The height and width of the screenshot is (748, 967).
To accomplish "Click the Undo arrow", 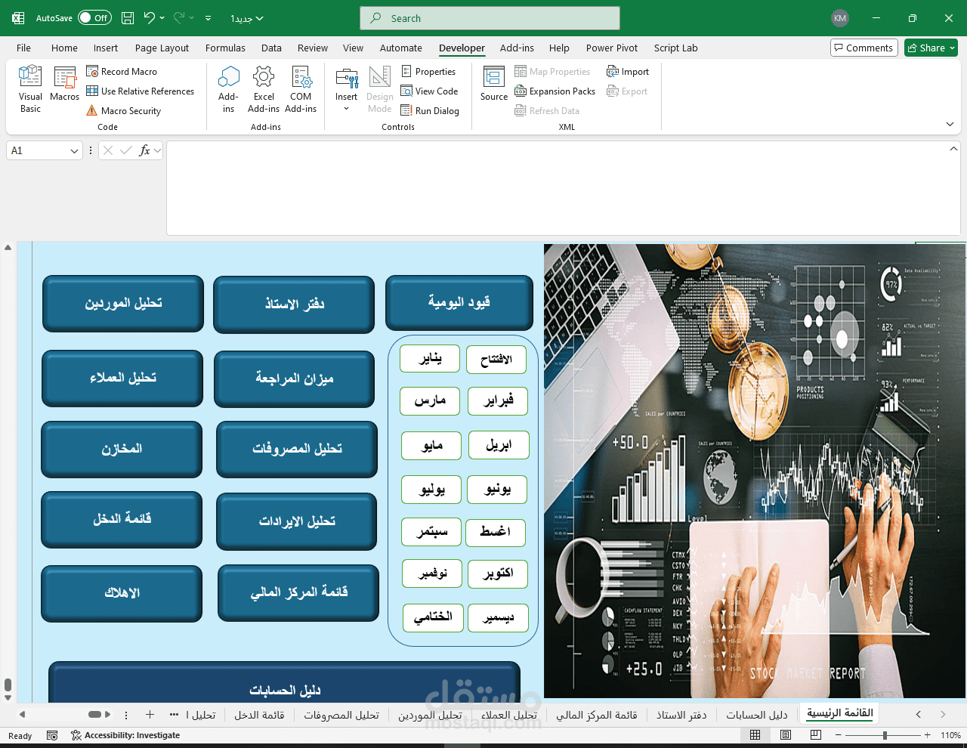I will (x=149, y=18).
